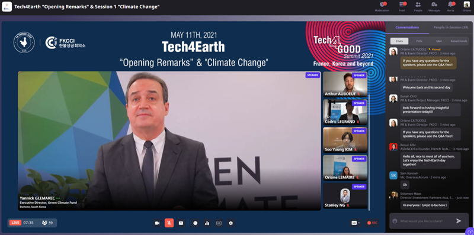Click Sam Konneh's 'Ok' message

(405, 185)
